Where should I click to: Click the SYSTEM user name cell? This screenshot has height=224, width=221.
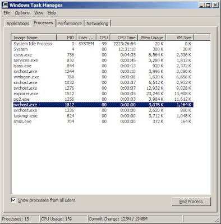click(86, 44)
